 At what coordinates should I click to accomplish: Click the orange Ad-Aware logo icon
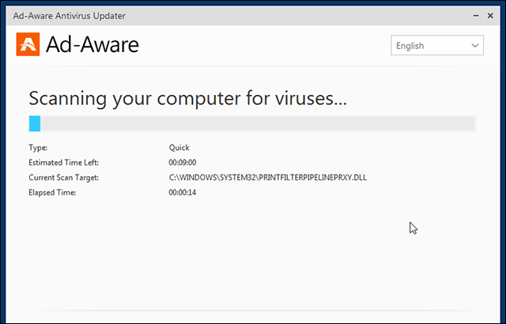coord(28,44)
